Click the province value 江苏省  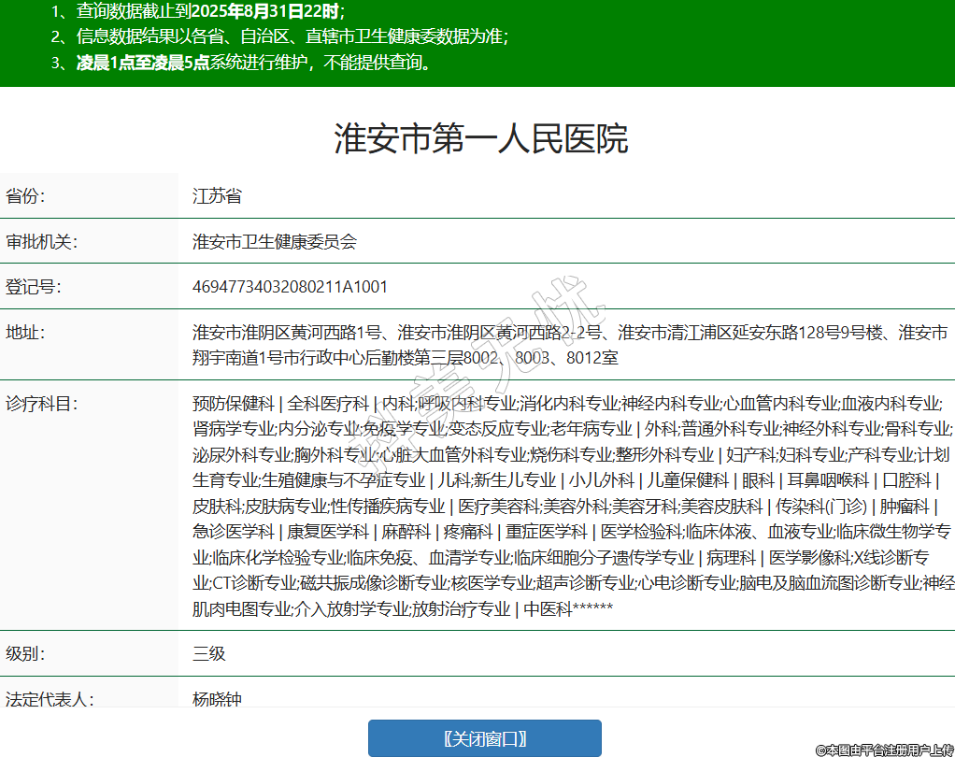point(217,196)
